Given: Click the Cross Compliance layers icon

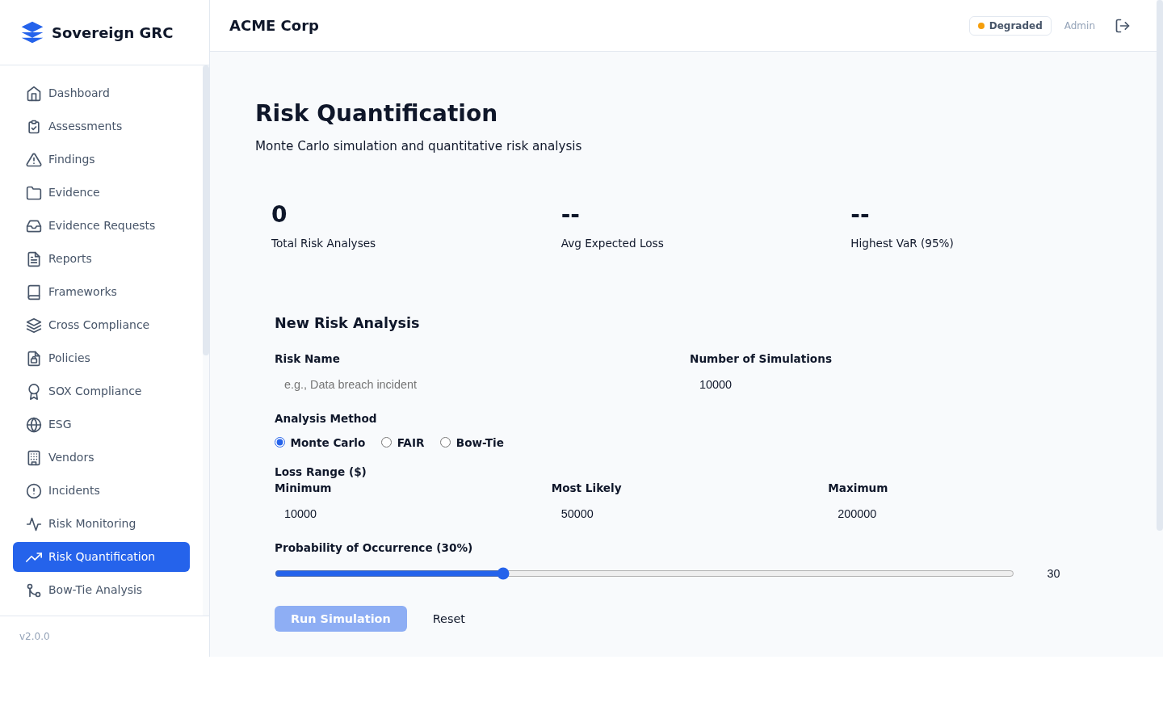Looking at the screenshot, I should pyautogui.click(x=33, y=325).
